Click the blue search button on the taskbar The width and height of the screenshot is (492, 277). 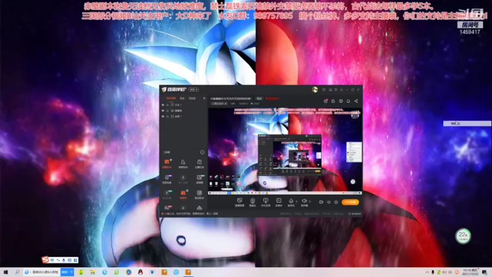(67, 272)
